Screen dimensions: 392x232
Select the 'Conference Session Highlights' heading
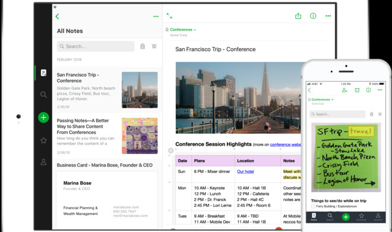coord(213,144)
